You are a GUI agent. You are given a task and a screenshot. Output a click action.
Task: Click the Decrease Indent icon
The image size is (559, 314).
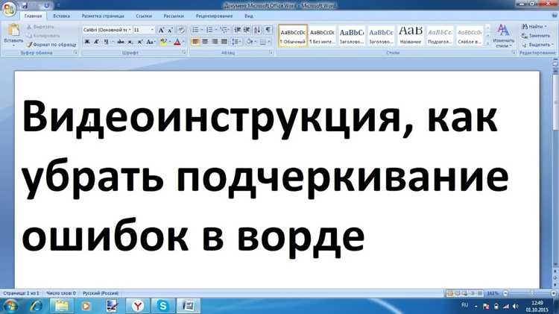click(x=238, y=30)
